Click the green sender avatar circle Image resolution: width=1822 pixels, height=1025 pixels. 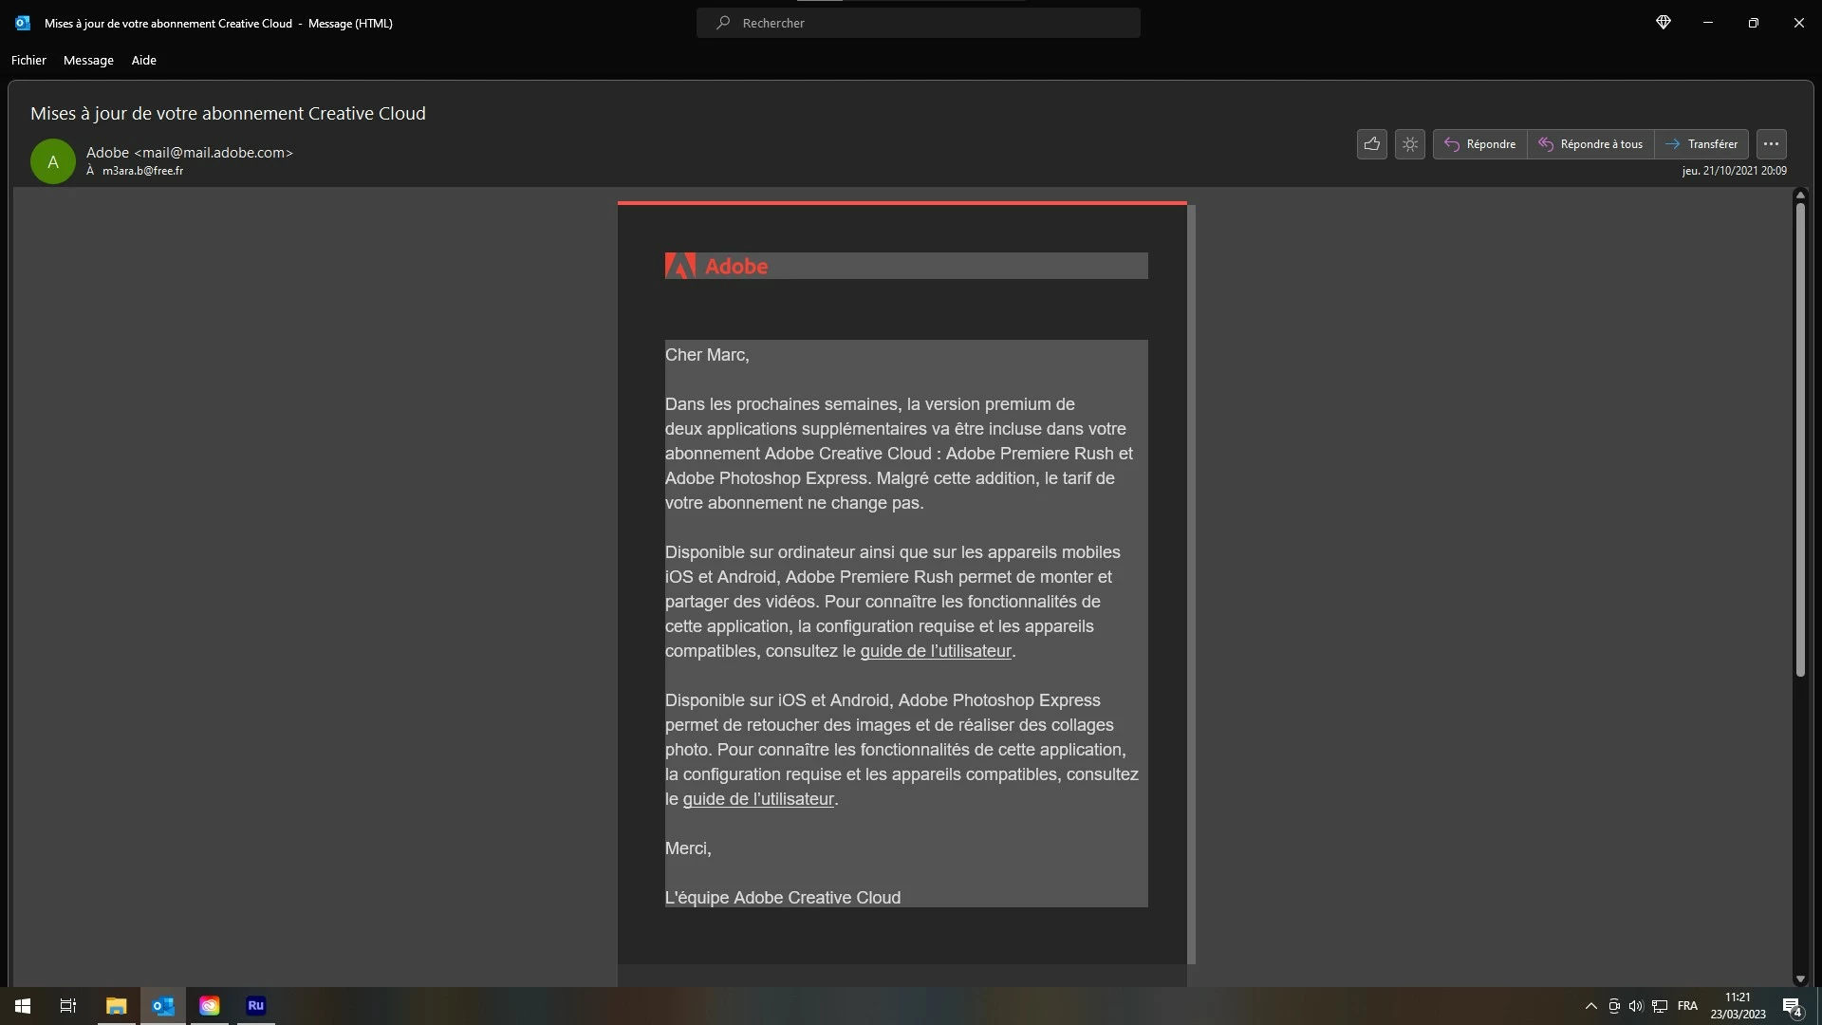pos(53,161)
